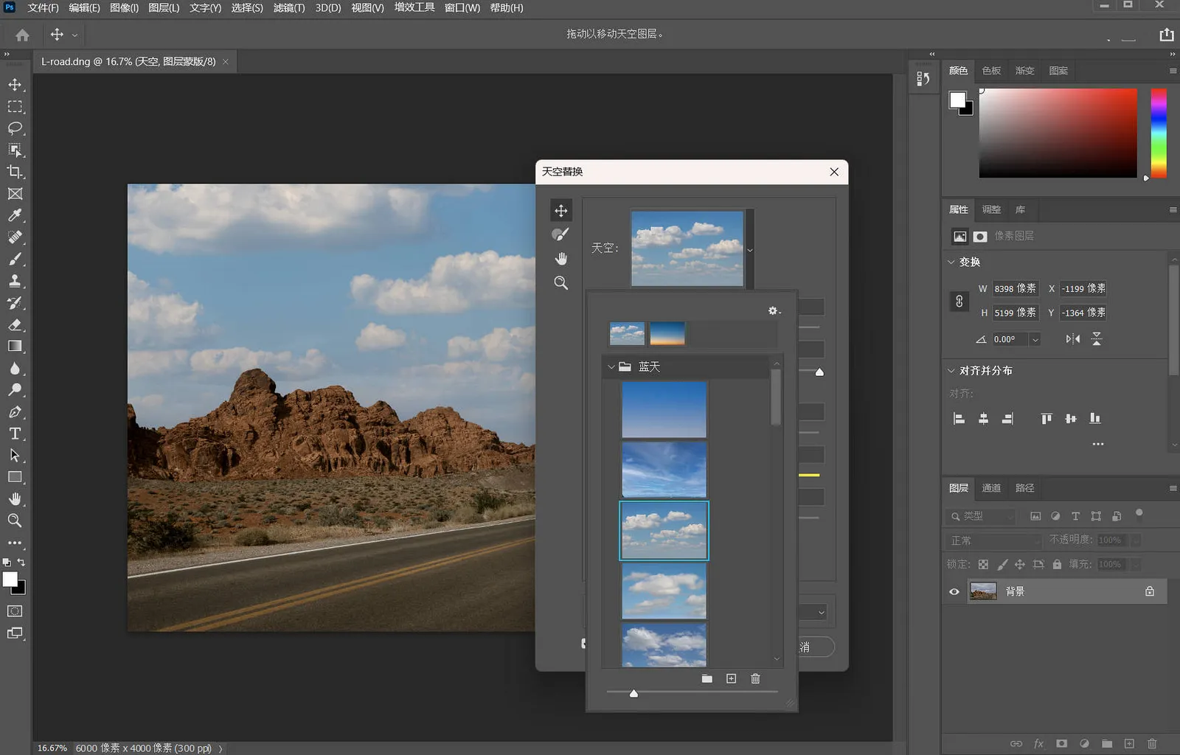Click the sky thumbnail size slider handle

point(634,693)
